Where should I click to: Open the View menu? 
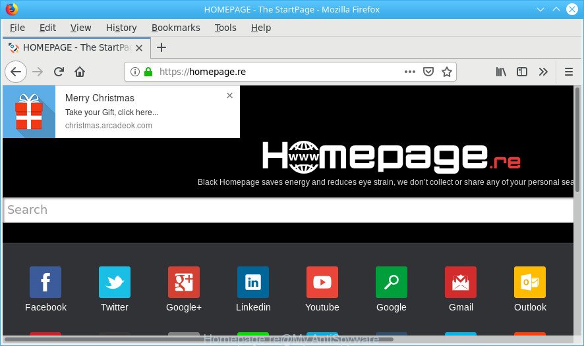tap(80, 28)
